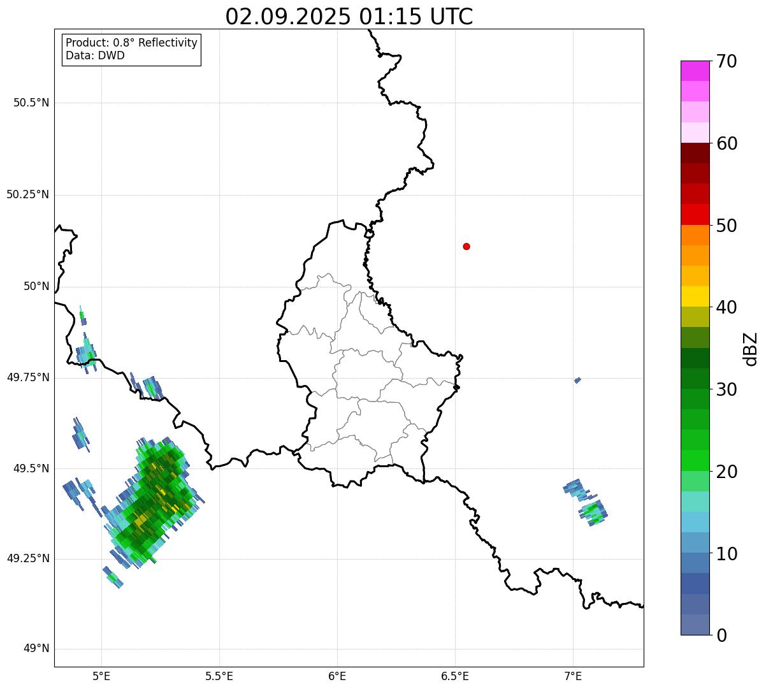Pick the bright red colorbar swatch above 50

[x=695, y=214]
